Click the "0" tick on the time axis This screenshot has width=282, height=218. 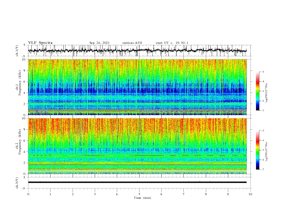tap(28, 194)
